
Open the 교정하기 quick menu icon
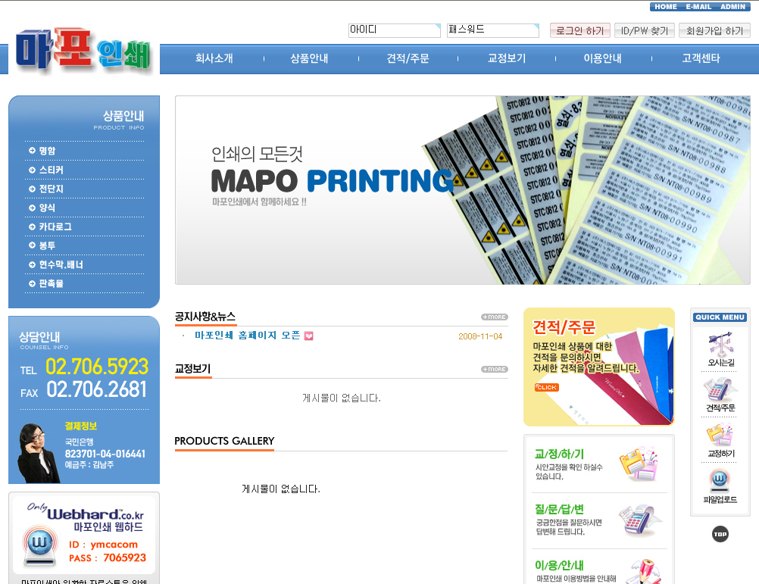(721, 440)
